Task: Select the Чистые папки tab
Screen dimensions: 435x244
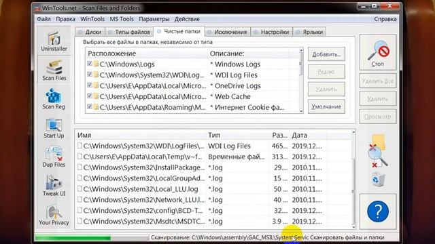Action: click(179, 32)
